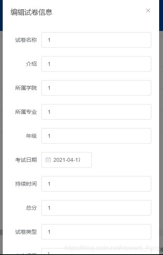The width and height of the screenshot is (163, 255).
Task: Click the 试卷类型 label text
Action: [x=26, y=232]
